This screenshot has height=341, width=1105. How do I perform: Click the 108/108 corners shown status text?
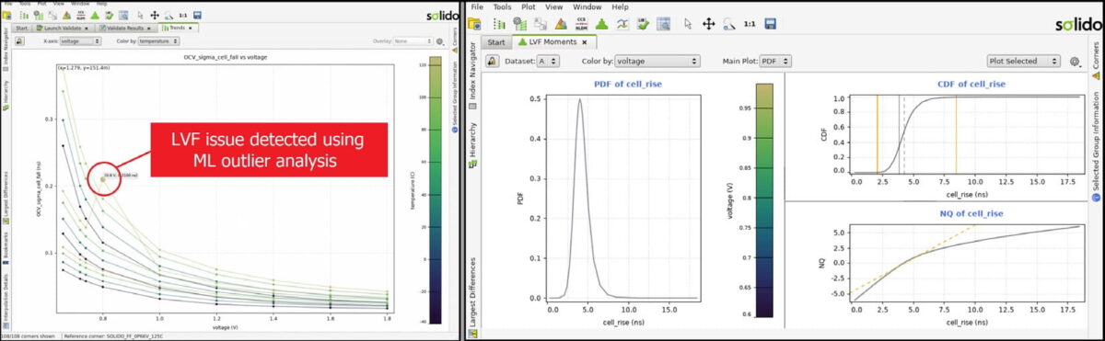click(x=28, y=336)
